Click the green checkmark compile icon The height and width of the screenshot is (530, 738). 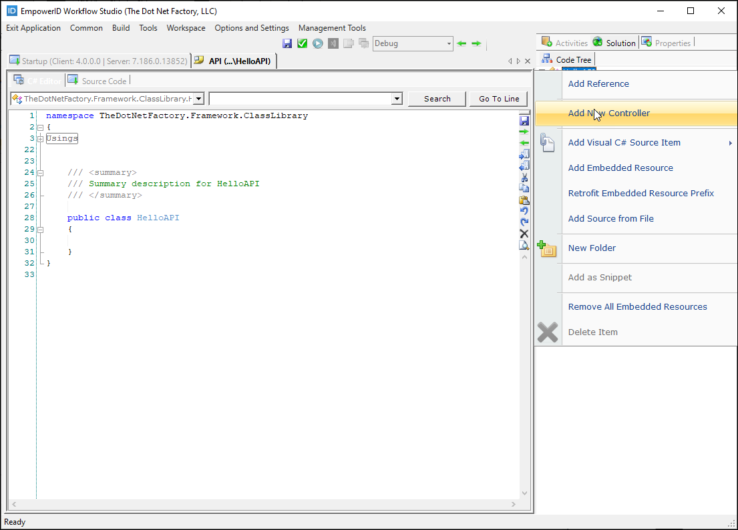(x=302, y=43)
